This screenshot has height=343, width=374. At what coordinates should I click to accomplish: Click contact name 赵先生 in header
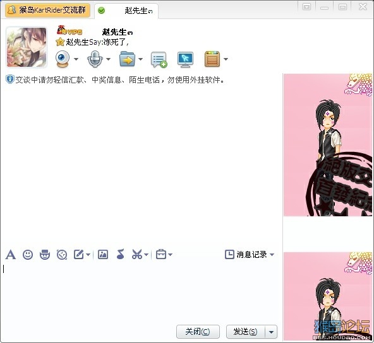[118, 32]
